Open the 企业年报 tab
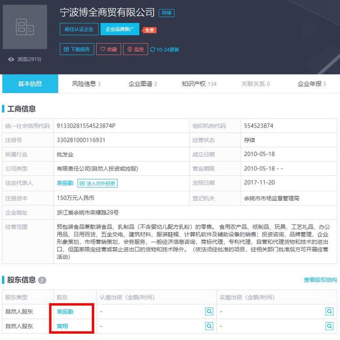340x340 pixels. pyautogui.click(x=312, y=84)
